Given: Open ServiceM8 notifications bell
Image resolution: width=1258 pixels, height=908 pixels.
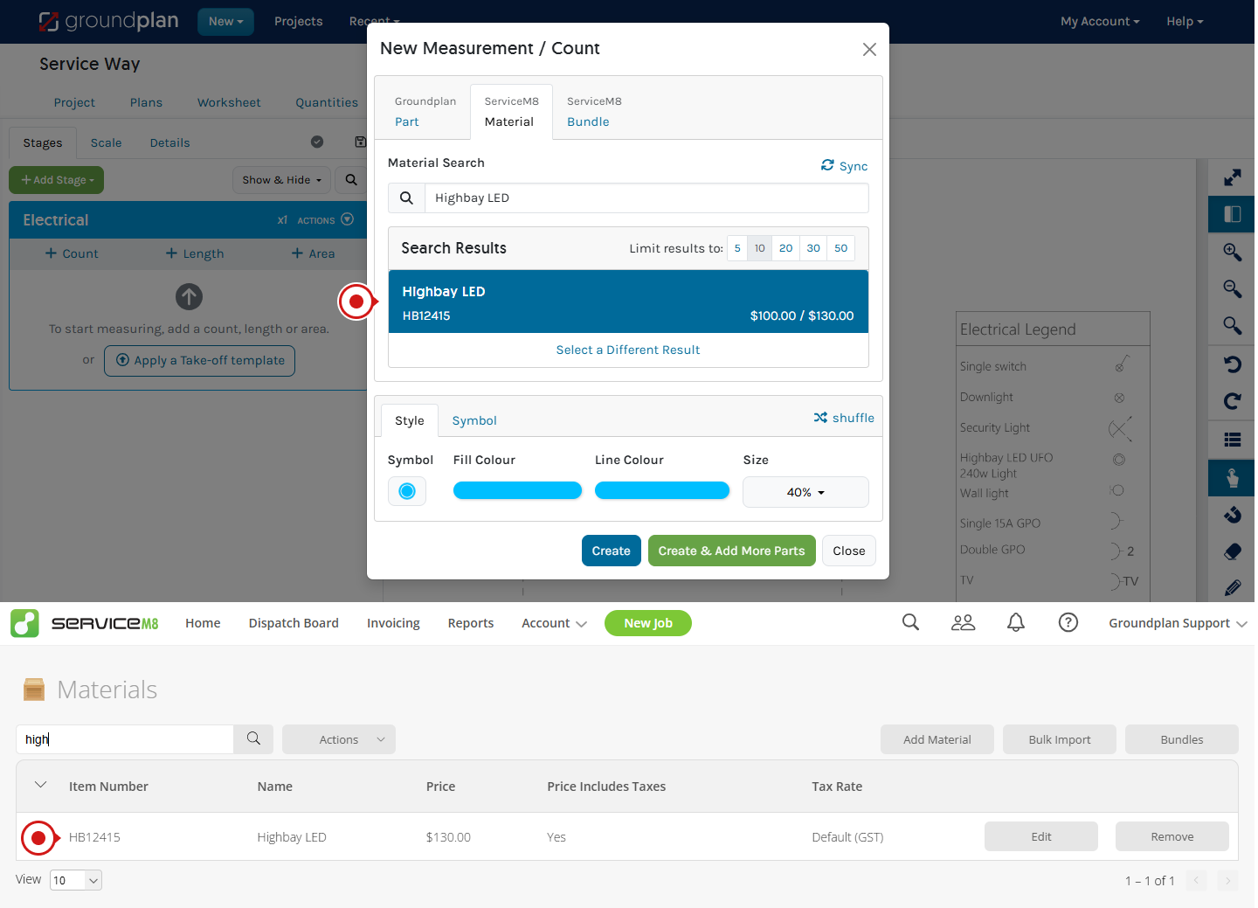Looking at the screenshot, I should click(1015, 622).
